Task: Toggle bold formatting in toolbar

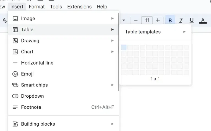Action: point(170,20)
